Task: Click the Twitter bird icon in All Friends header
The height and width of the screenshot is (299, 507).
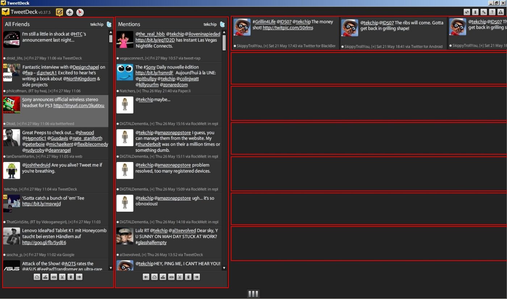Action: coord(109,24)
